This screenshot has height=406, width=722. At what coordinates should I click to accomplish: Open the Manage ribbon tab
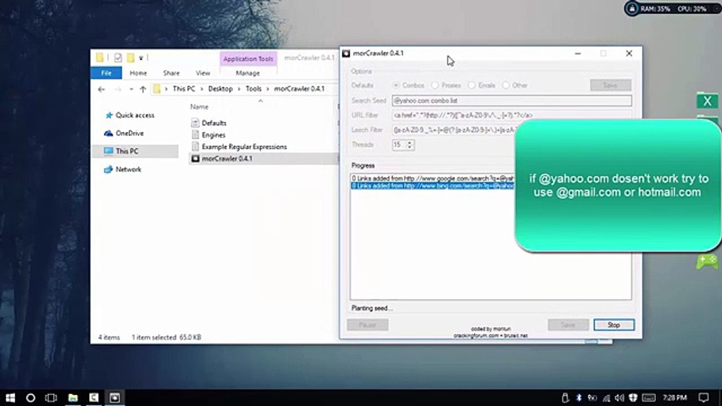(248, 73)
